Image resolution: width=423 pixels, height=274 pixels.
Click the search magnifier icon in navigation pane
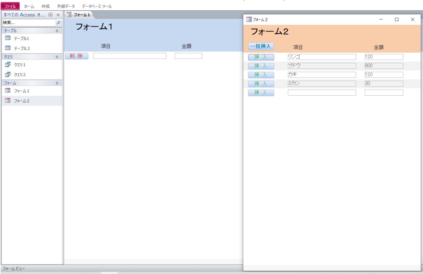[59, 23]
